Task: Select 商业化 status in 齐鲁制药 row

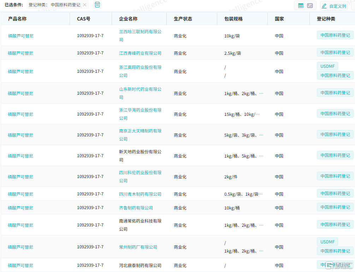Action: click(180, 208)
